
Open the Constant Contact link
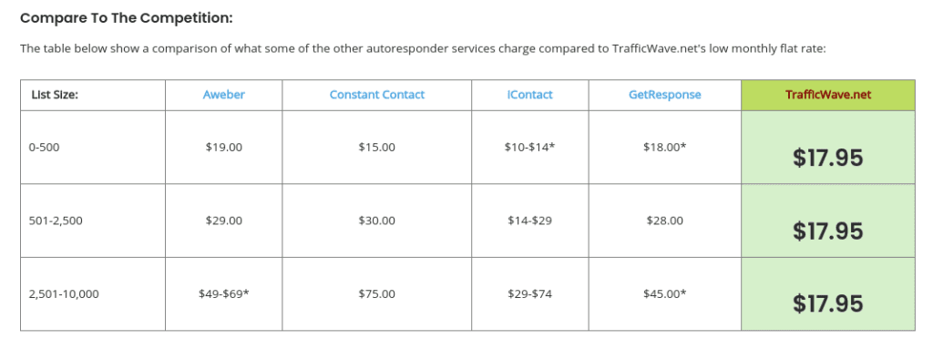(377, 95)
